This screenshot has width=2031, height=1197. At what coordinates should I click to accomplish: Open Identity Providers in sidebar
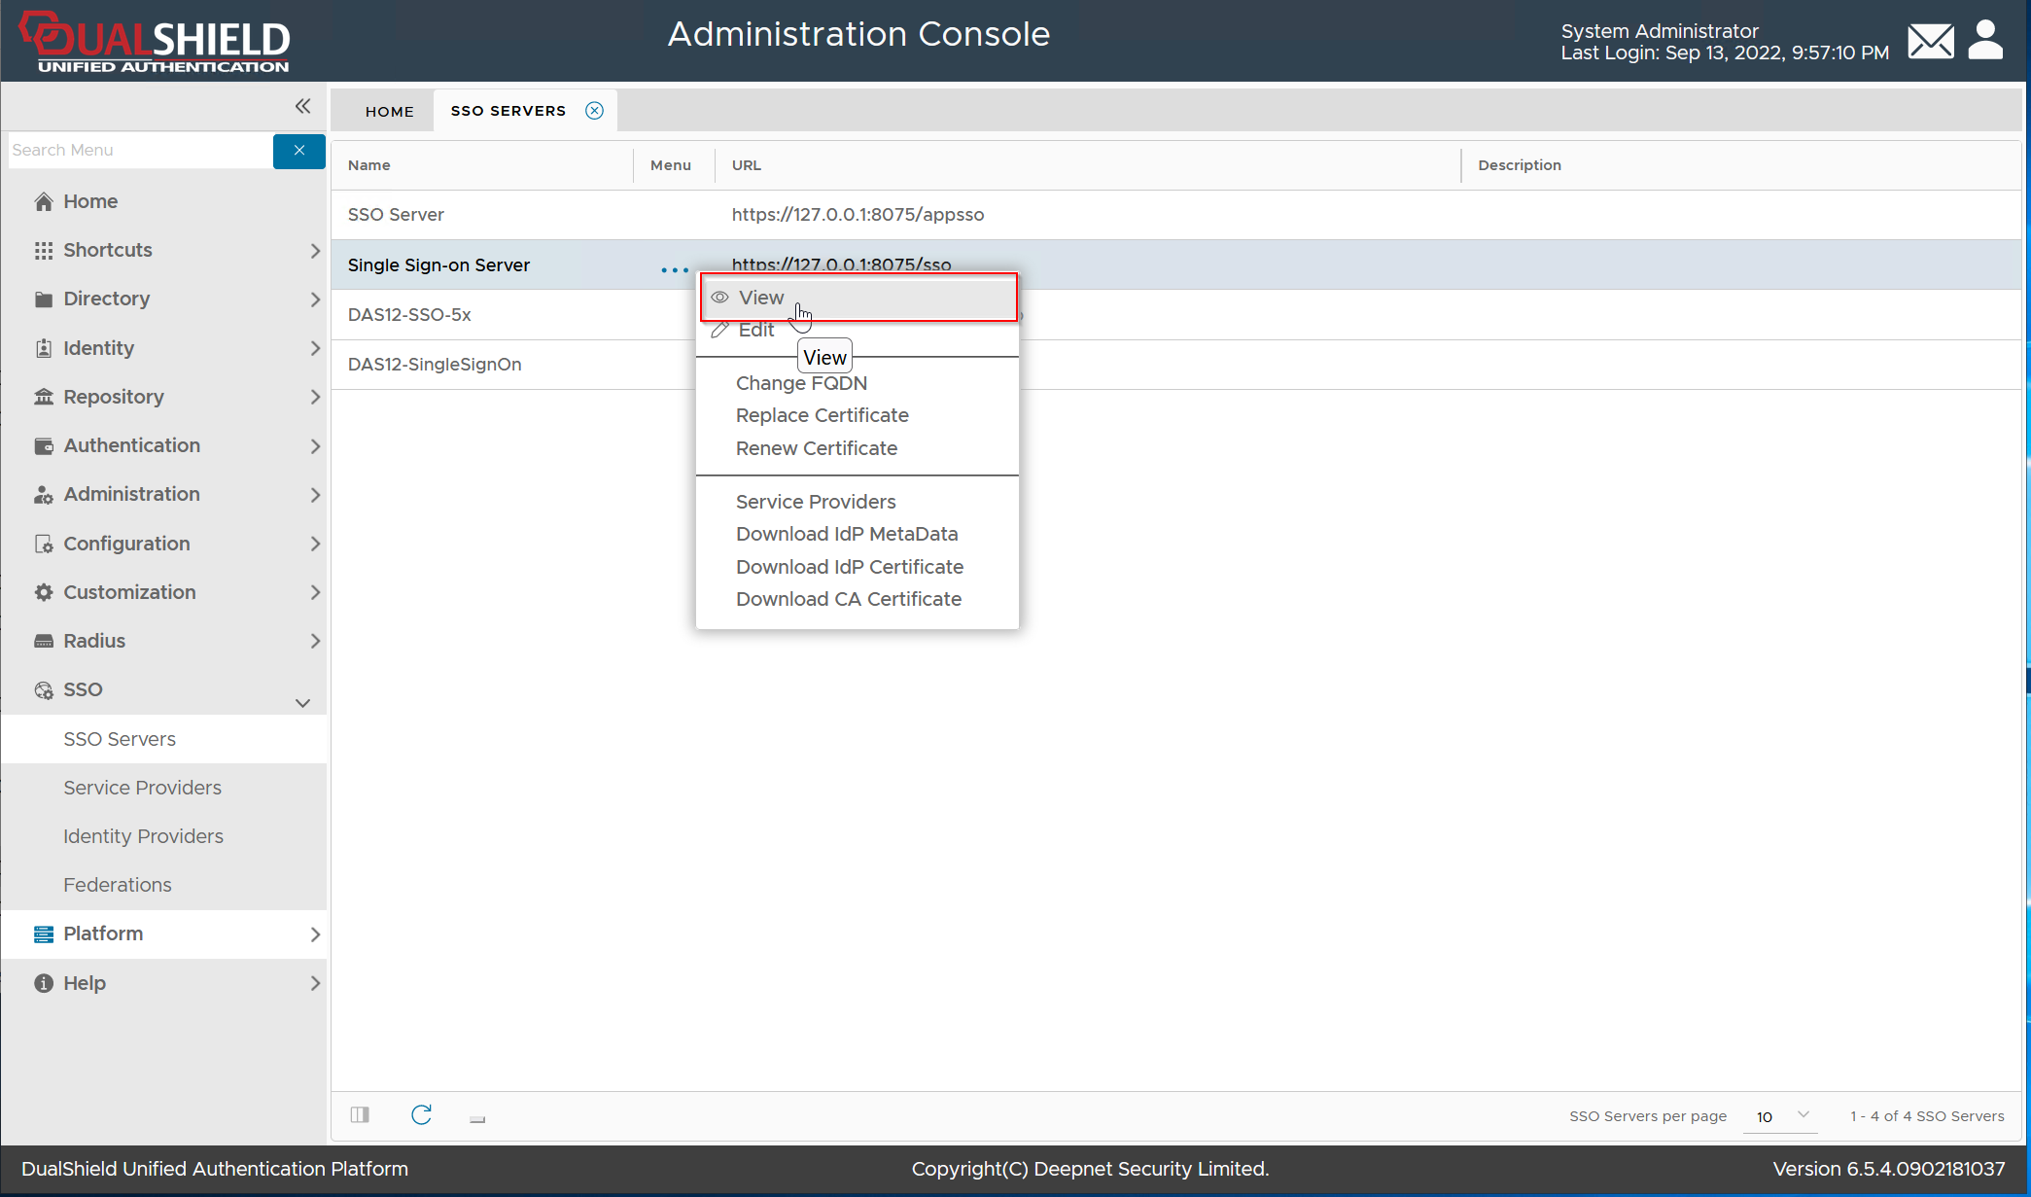[x=143, y=836]
